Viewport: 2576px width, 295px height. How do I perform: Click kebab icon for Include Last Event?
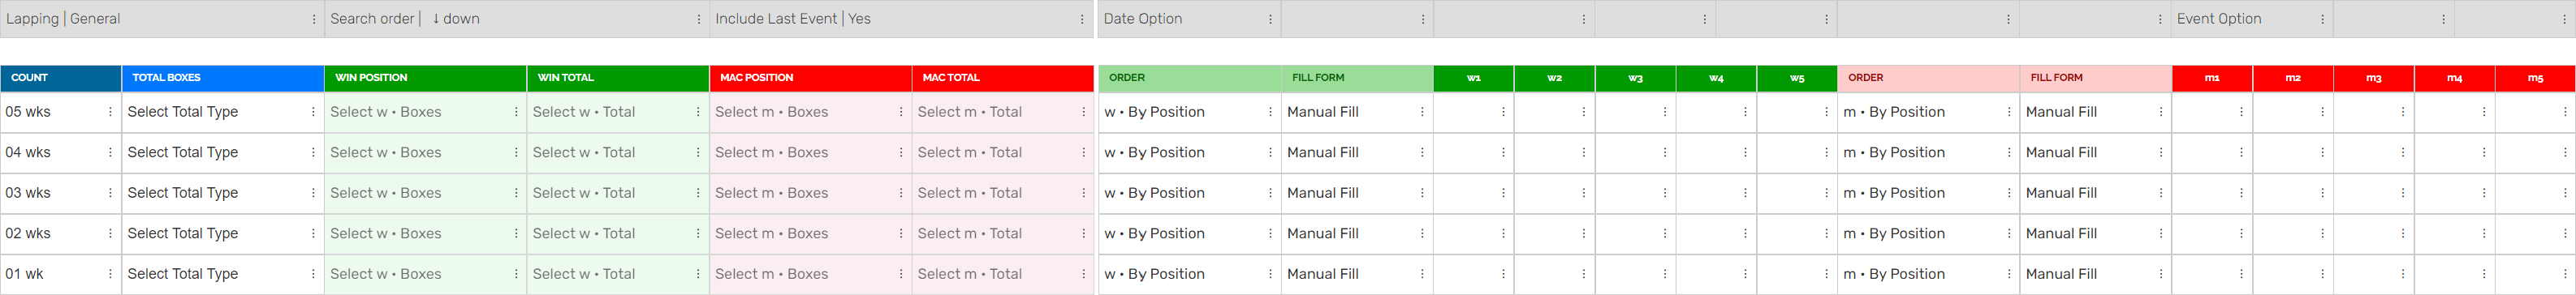1082,19
